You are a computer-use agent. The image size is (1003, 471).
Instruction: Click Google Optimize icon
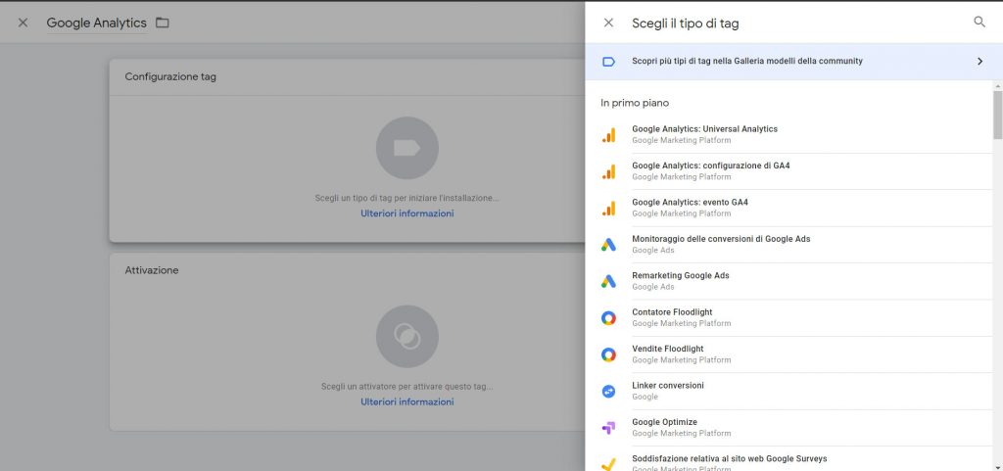tap(609, 428)
